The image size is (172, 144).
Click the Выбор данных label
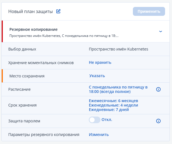tap(22, 49)
